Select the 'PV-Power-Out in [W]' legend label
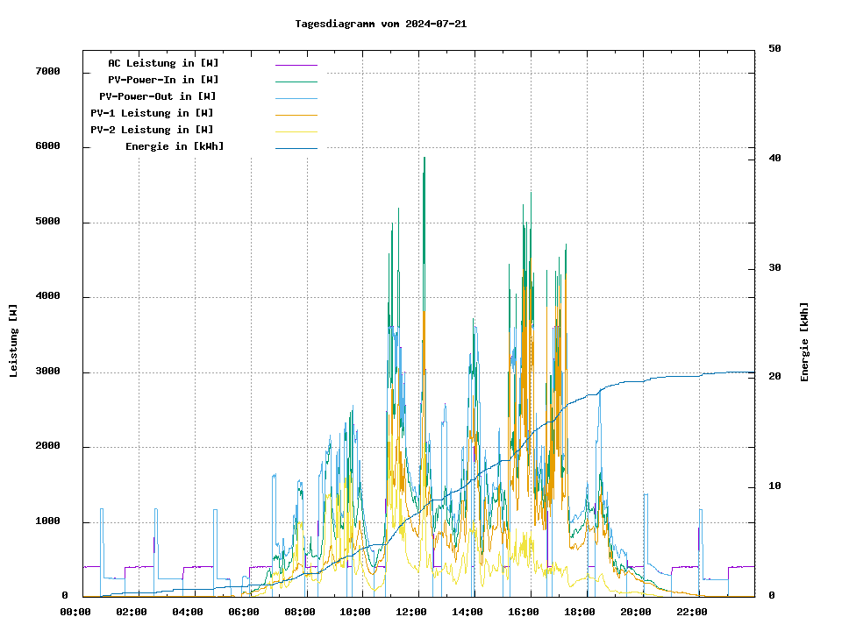842x631 pixels. pos(158,96)
